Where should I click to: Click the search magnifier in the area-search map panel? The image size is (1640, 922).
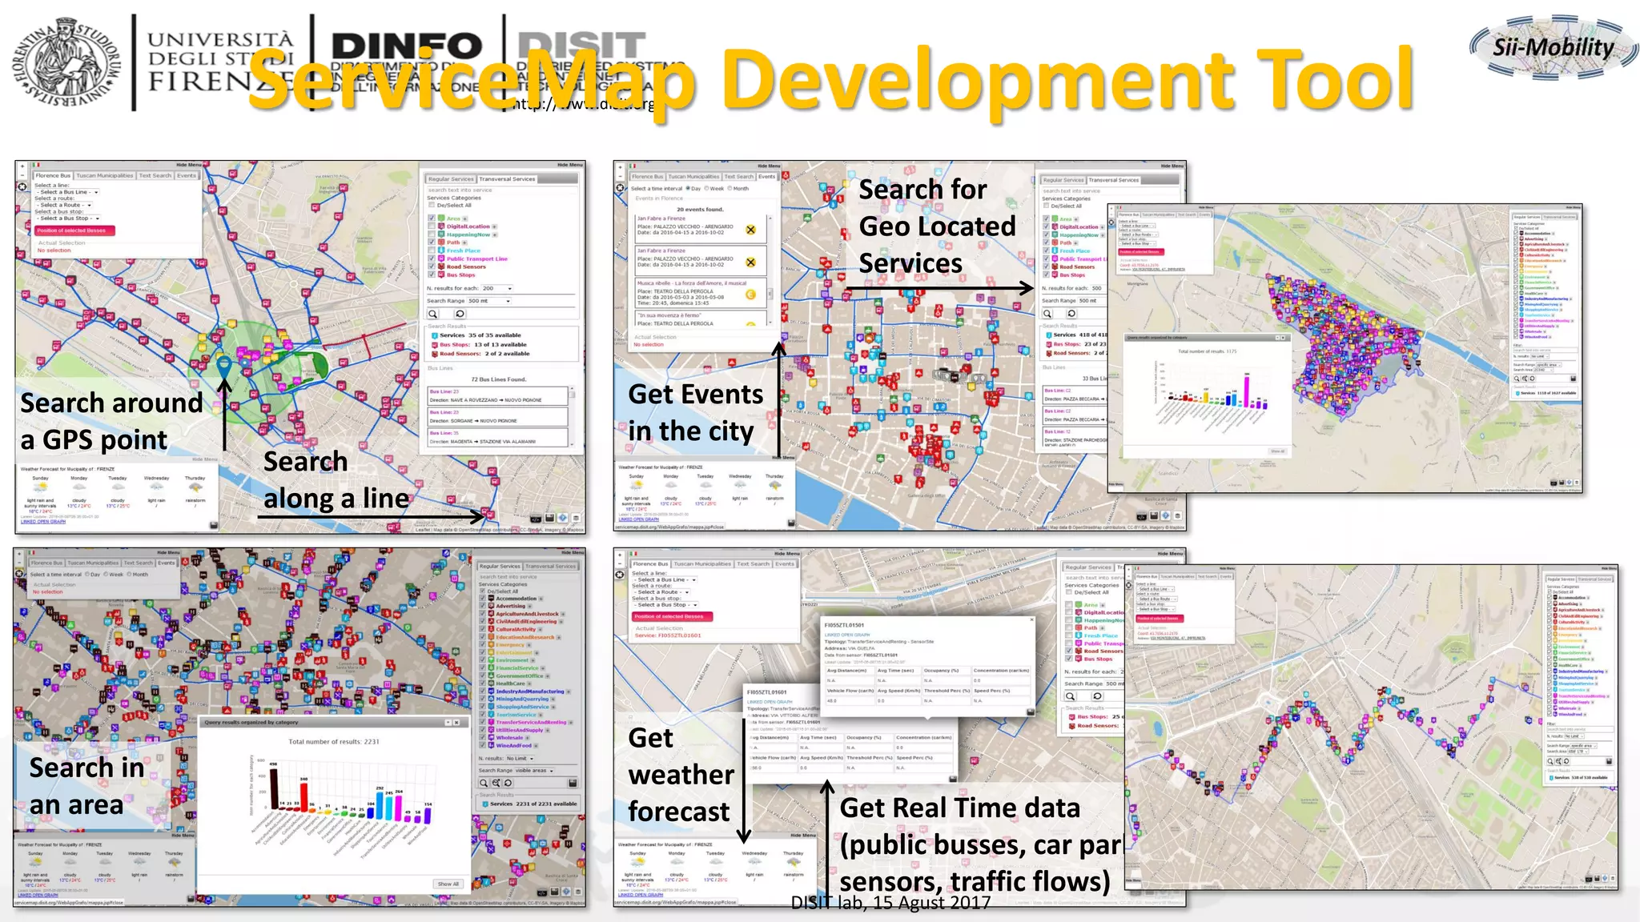click(484, 783)
